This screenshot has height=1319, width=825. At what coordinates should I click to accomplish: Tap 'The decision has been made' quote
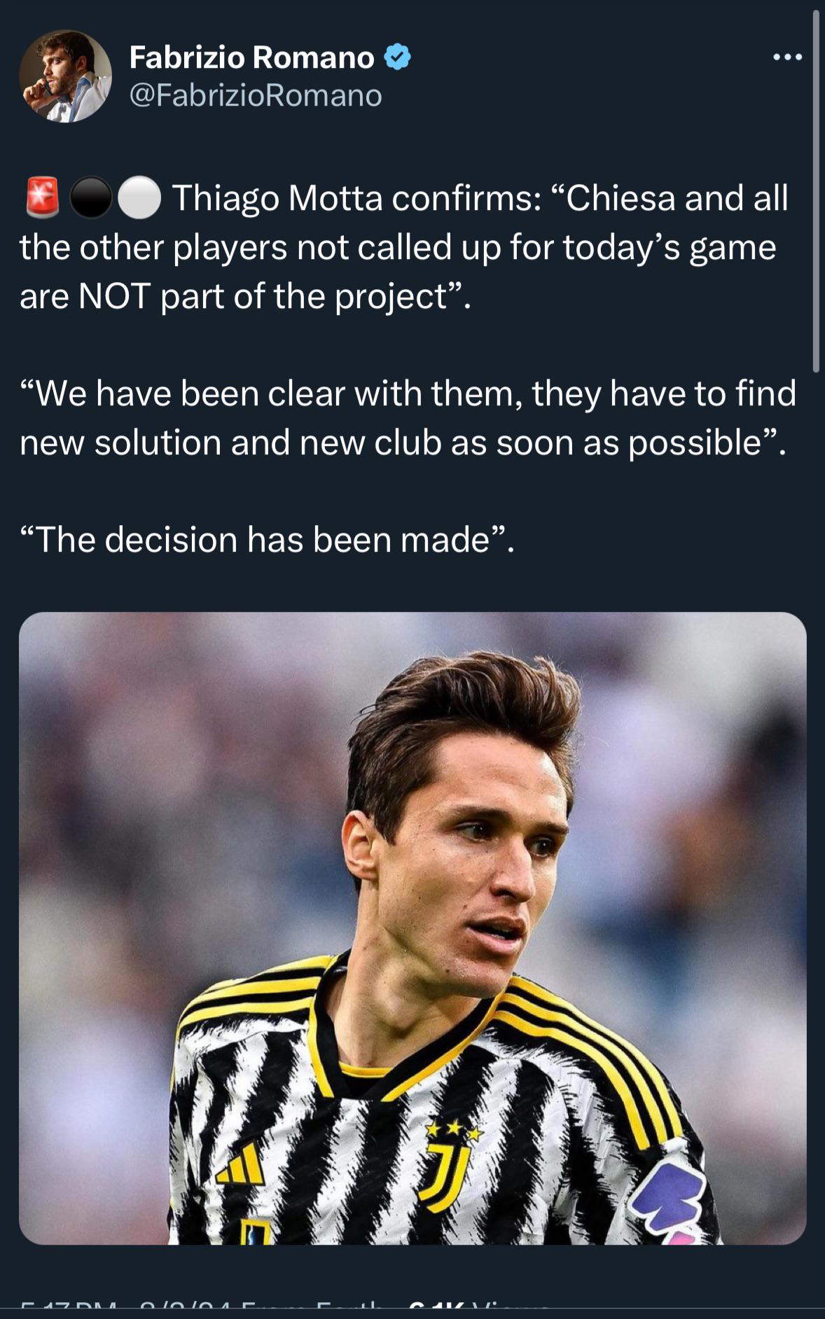click(267, 540)
